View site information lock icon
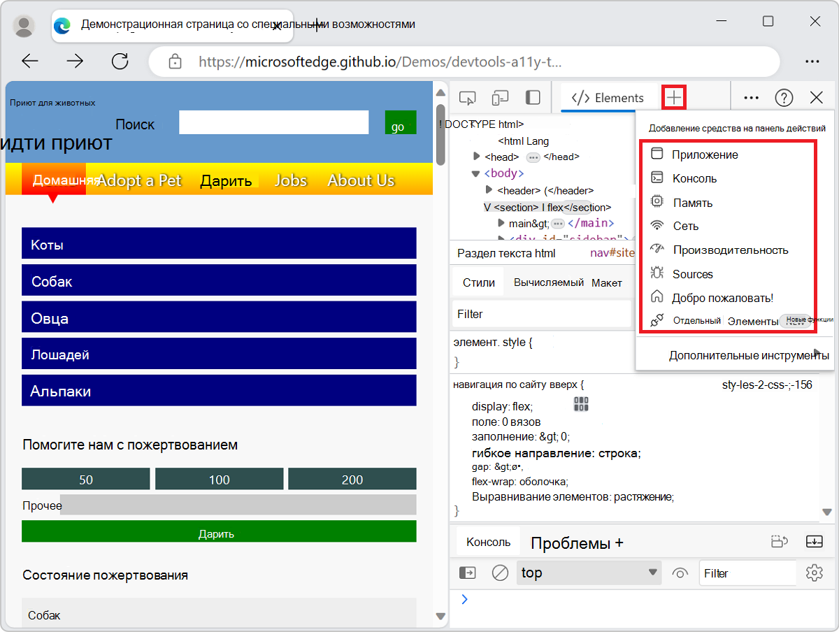The width and height of the screenshot is (839, 632). click(x=175, y=62)
